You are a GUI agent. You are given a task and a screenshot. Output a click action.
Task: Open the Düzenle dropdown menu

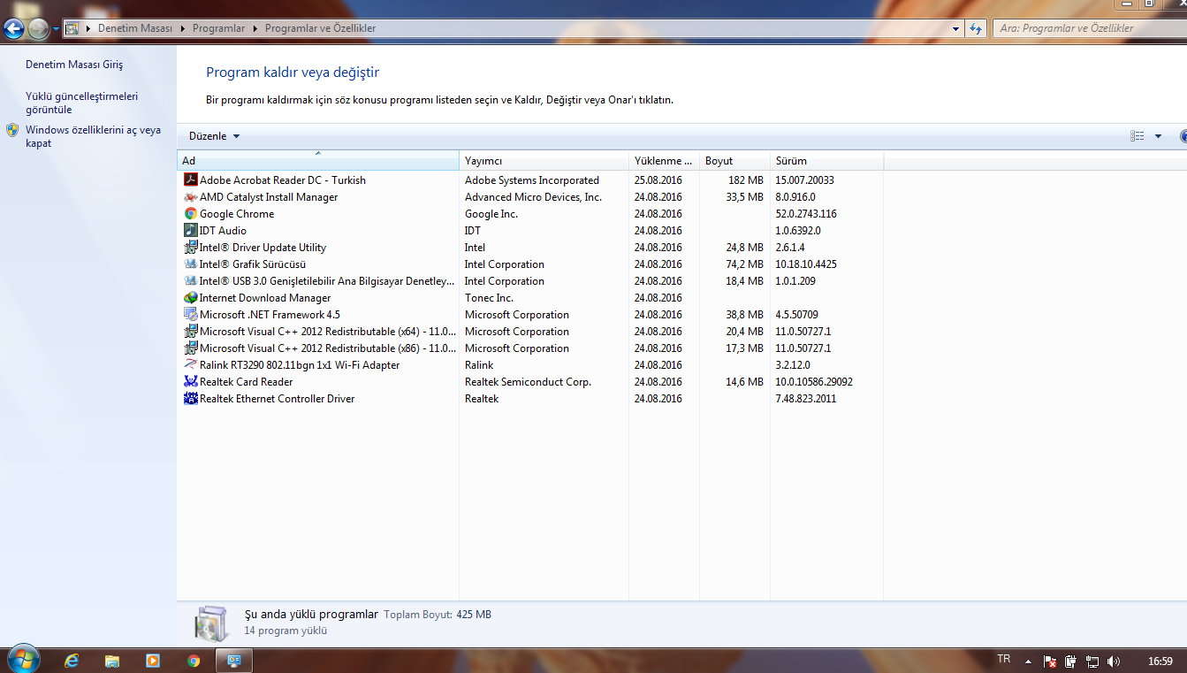point(215,136)
